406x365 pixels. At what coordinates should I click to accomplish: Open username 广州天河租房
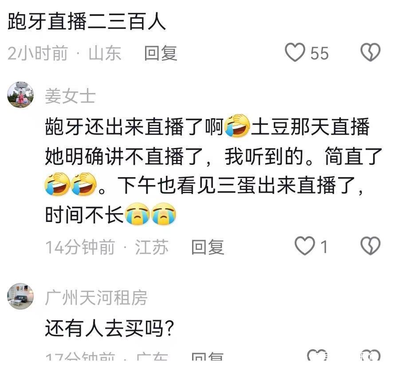pyautogui.click(x=96, y=298)
